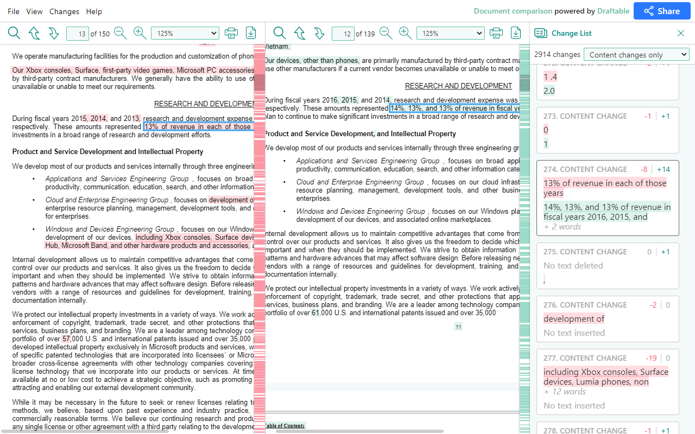Click the '2914 changes' count text

(x=557, y=54)
